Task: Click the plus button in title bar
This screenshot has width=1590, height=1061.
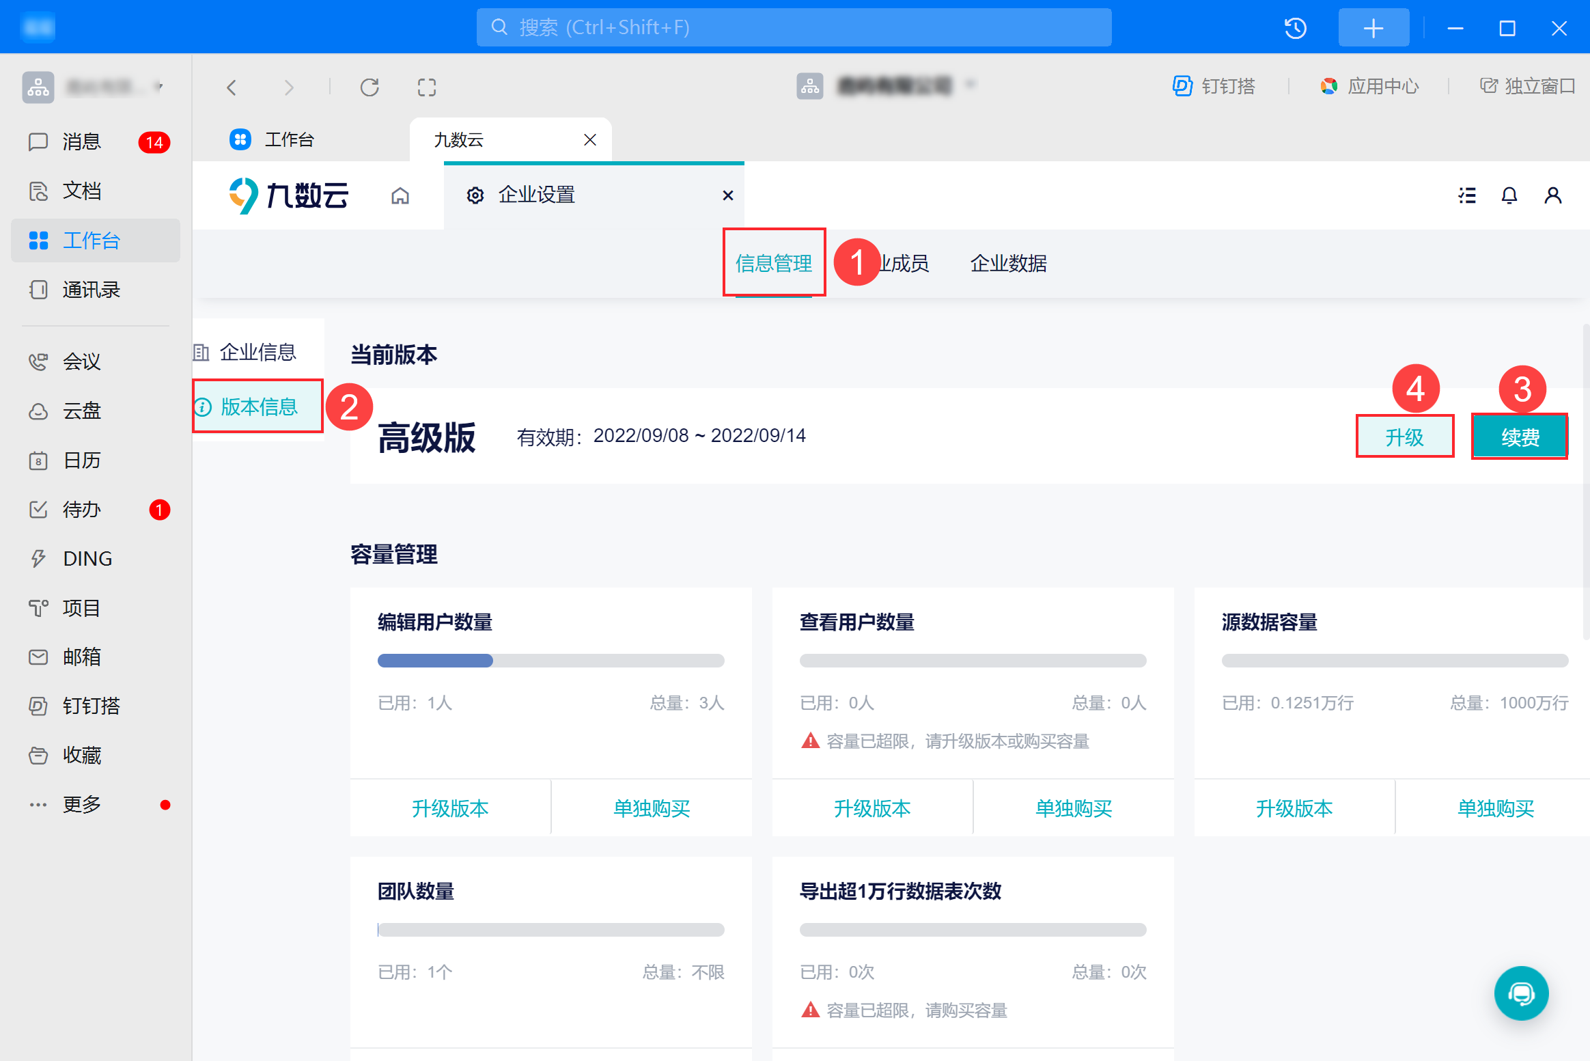Action: pos(1373,28)
